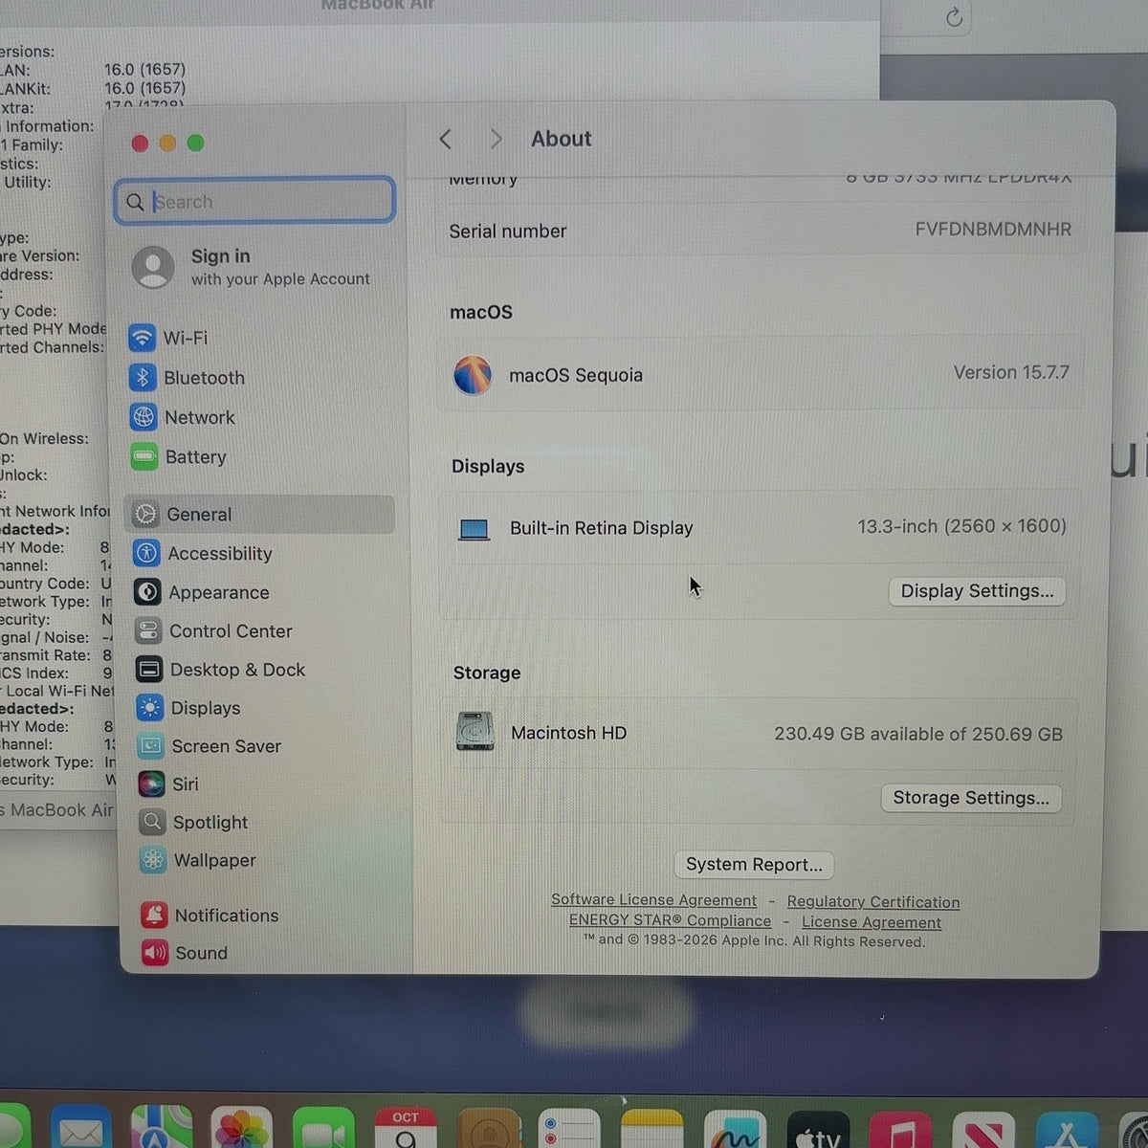
Task: Click the Display Settings button
Action: click(977, 591)
